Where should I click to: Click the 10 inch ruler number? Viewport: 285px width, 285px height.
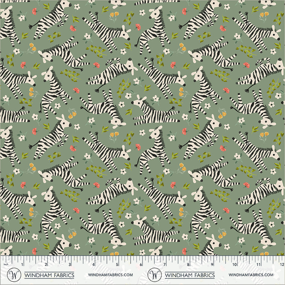click(x=235, y=265)
